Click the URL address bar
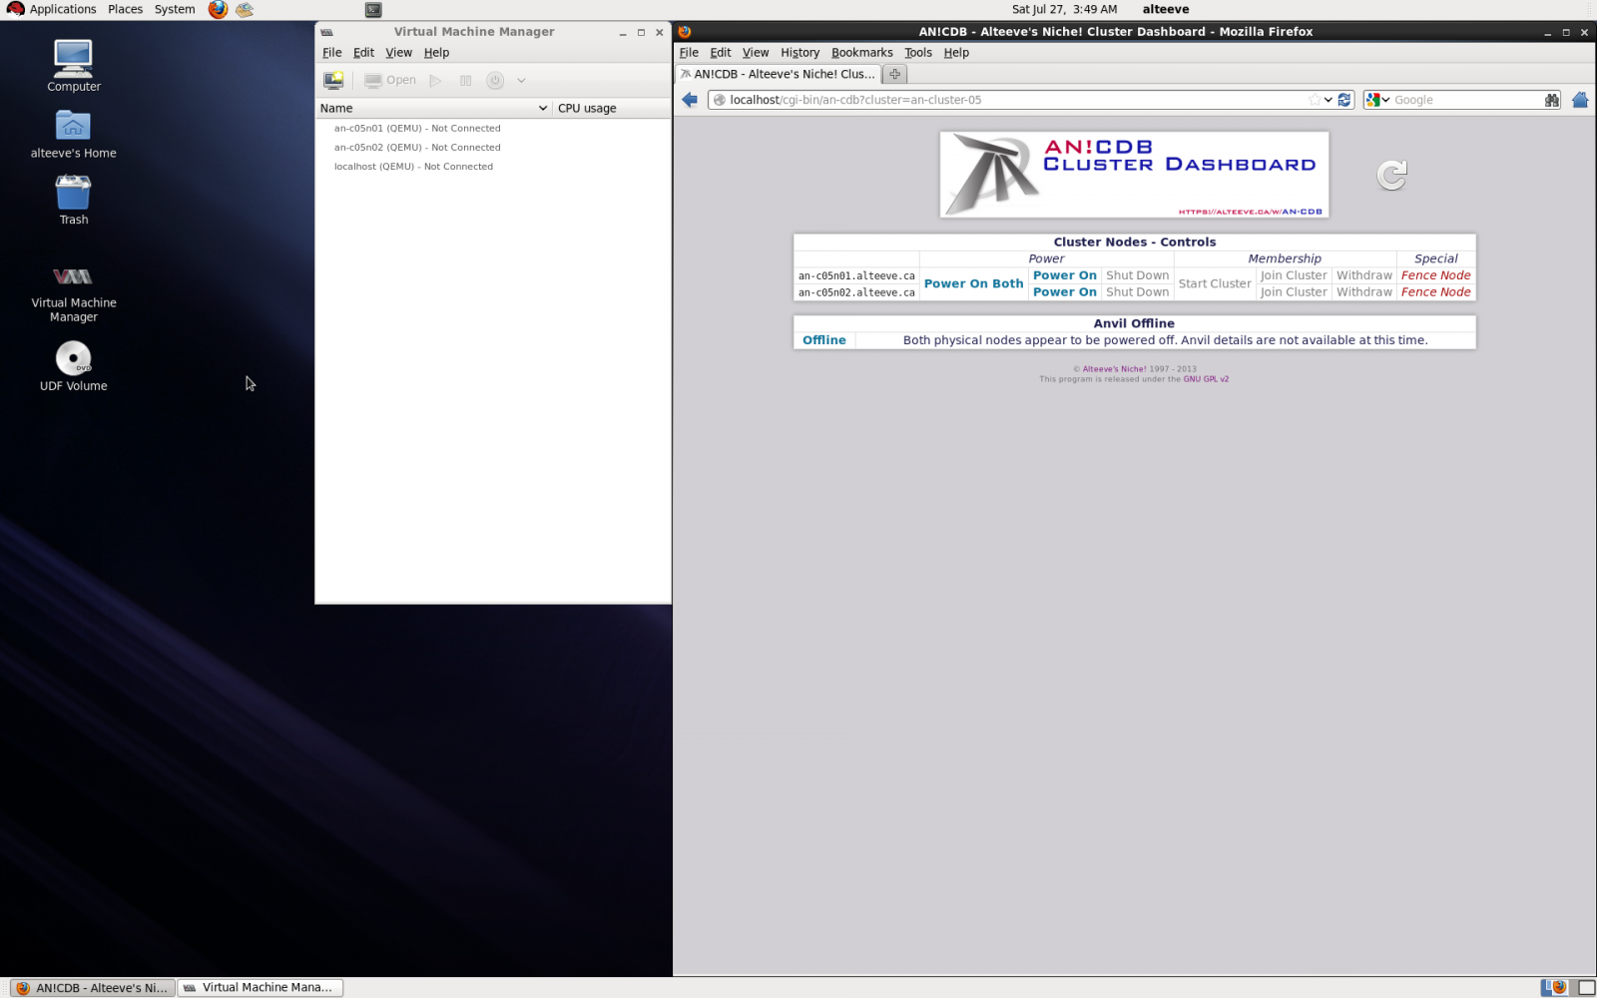This screenshot has height=998, width=1597. coord(1008,100)
